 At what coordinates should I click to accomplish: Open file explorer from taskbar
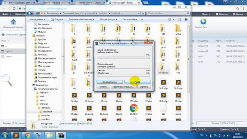(50, 136)
